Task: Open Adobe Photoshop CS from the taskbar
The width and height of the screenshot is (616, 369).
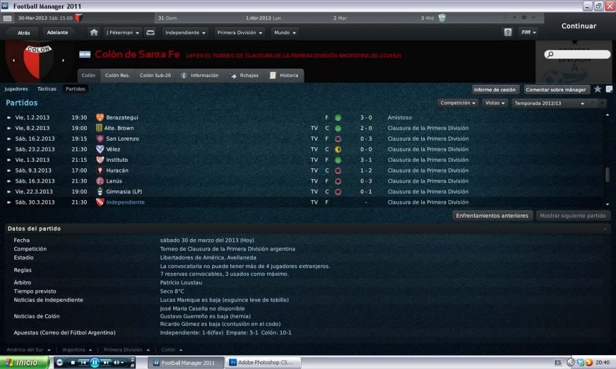Action: click(x=262, y=362)
